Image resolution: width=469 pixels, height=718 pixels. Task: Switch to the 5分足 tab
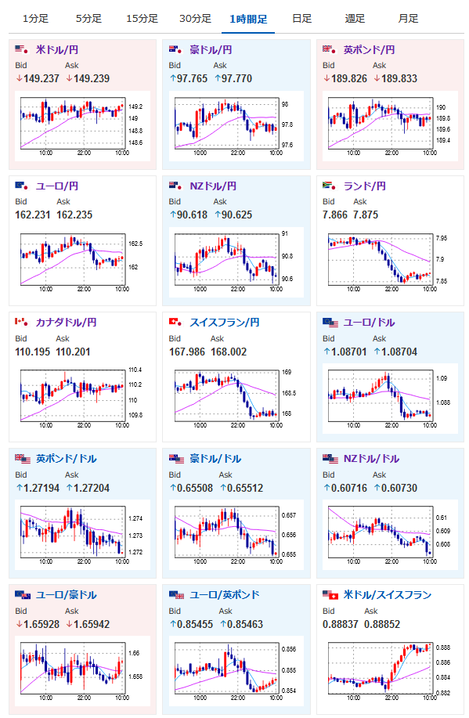click(x=88, y=19)
